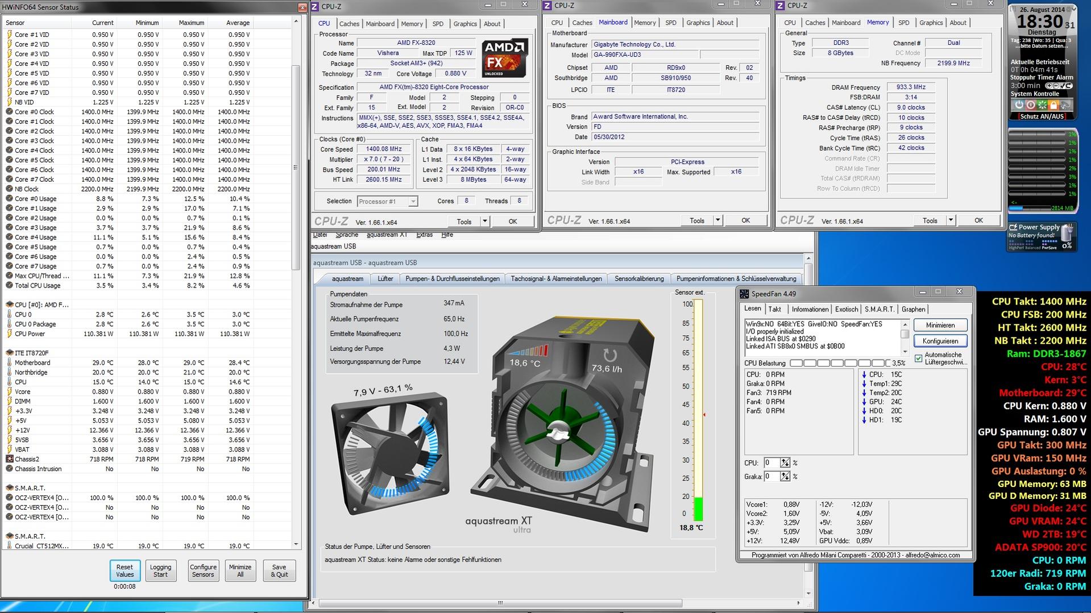Open Tools dropdown arrow in Mainboard CPU-Z

[x=717, y=220]
